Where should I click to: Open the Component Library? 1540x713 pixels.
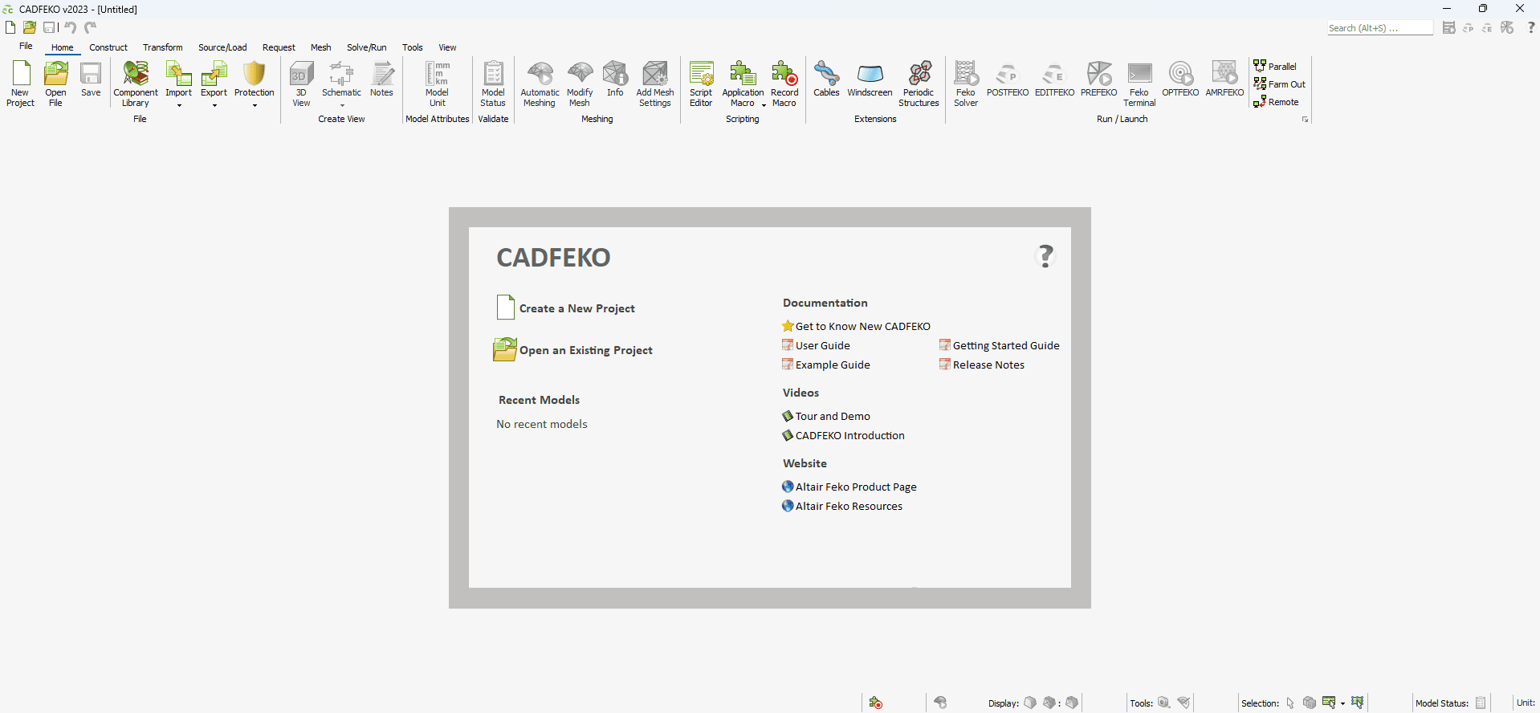tap(136, 84)
